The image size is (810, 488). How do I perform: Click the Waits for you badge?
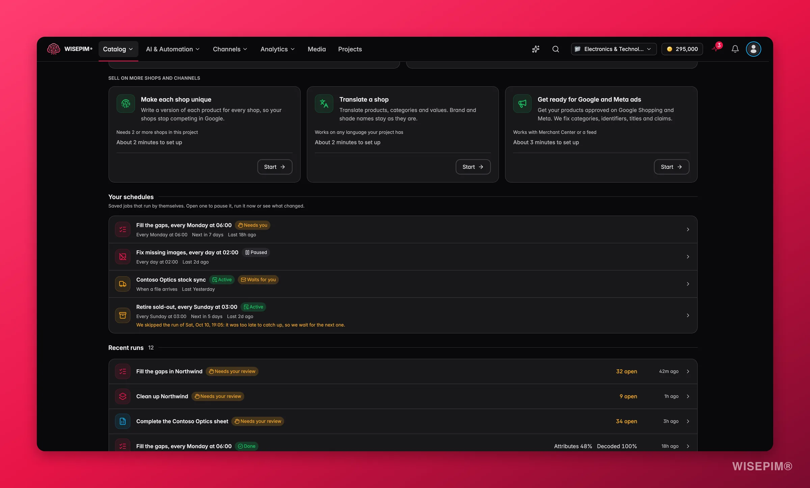pyautogui.click(x=258, y=280)
